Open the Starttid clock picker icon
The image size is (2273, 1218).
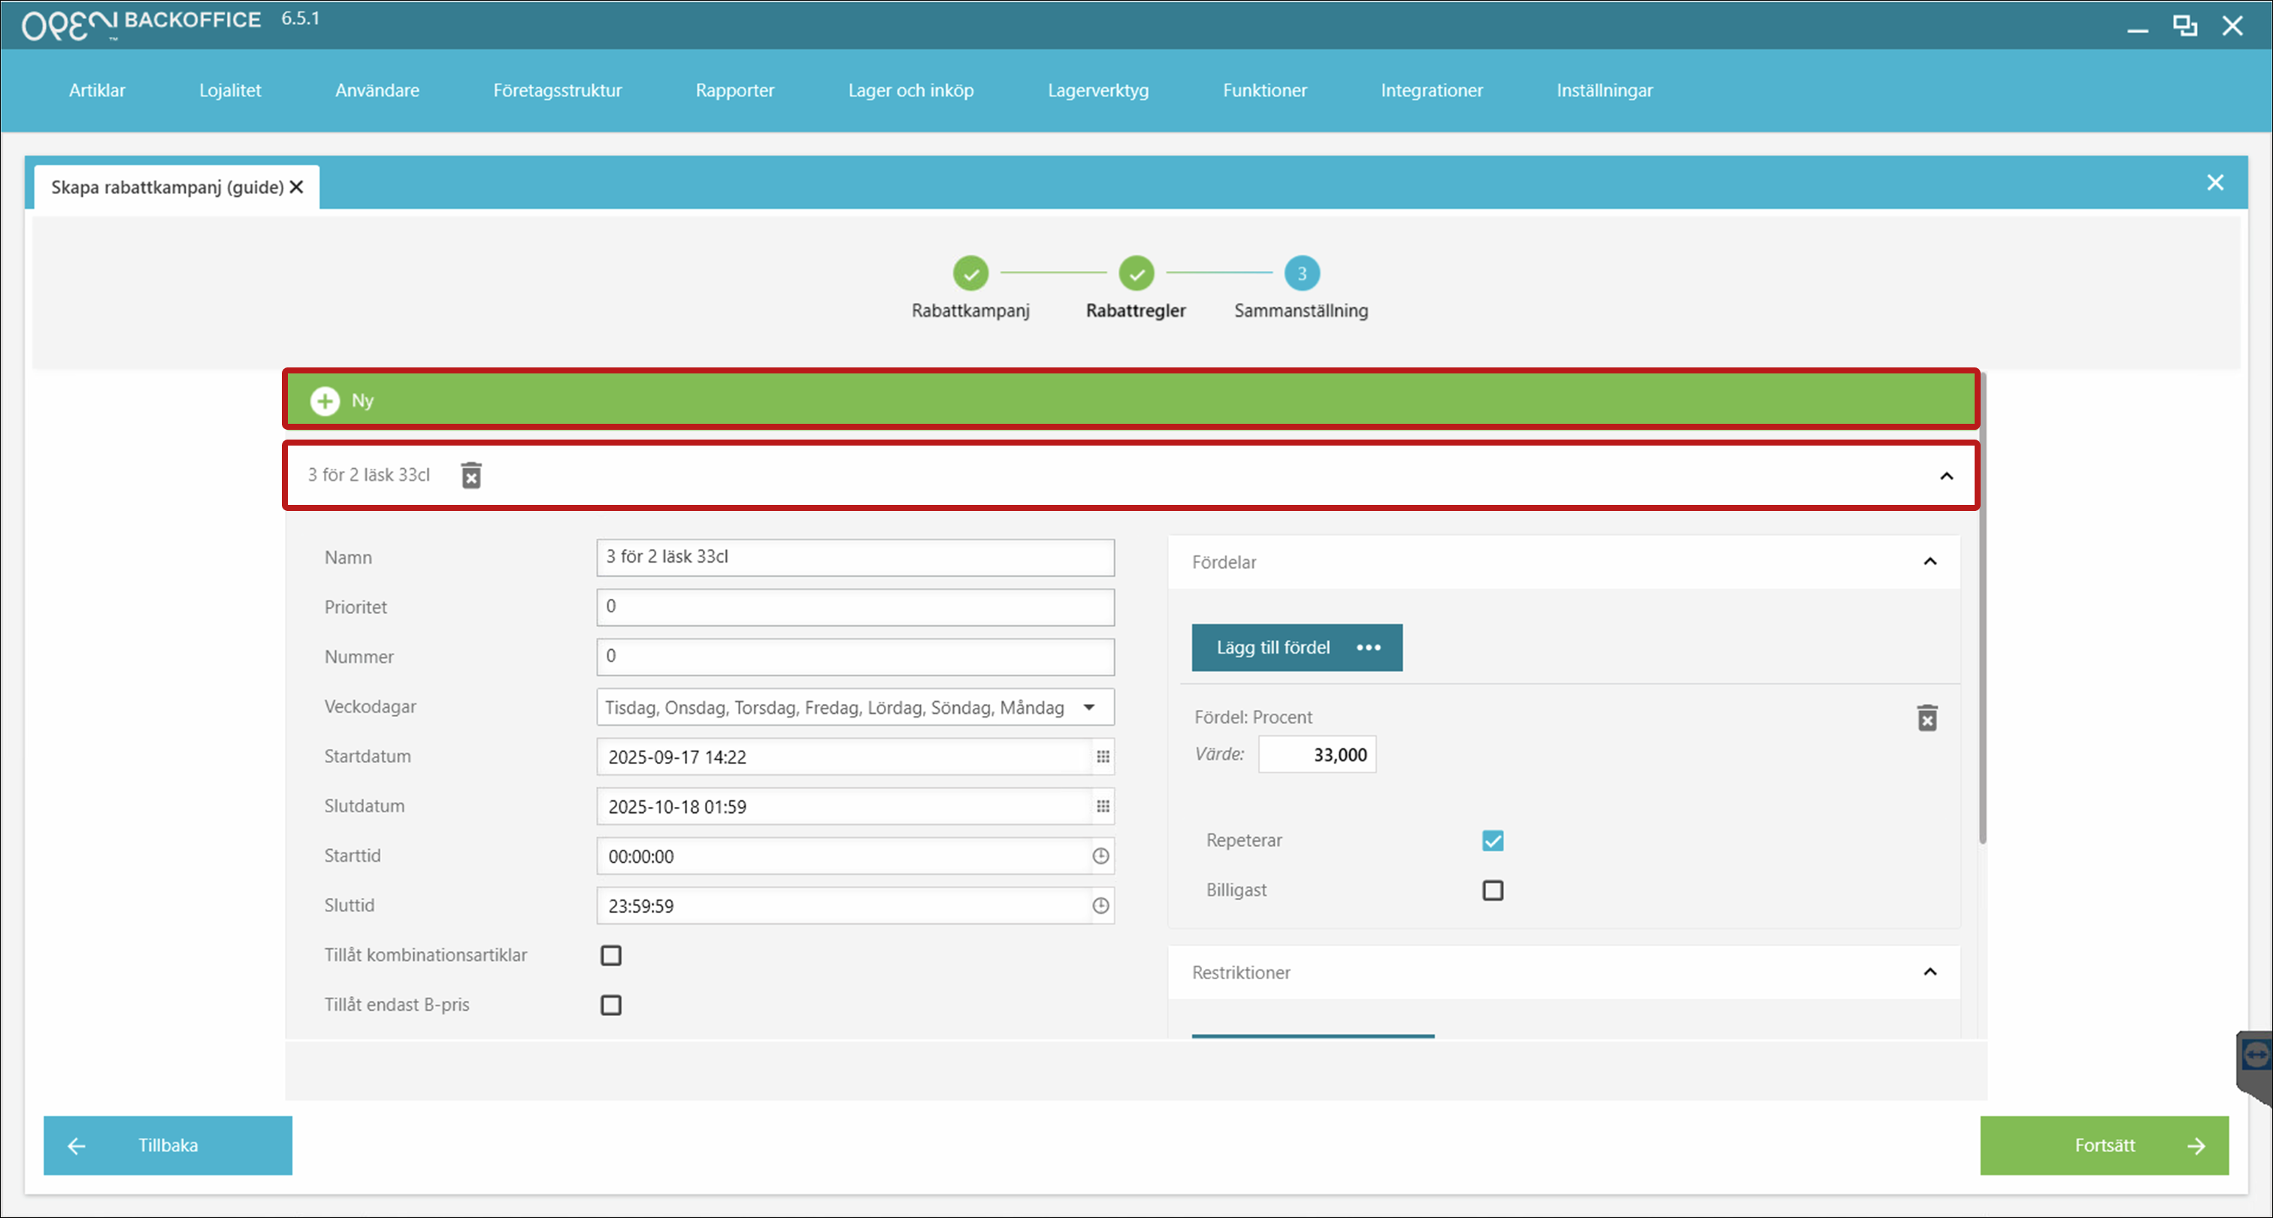click(x=1101, y=856)
